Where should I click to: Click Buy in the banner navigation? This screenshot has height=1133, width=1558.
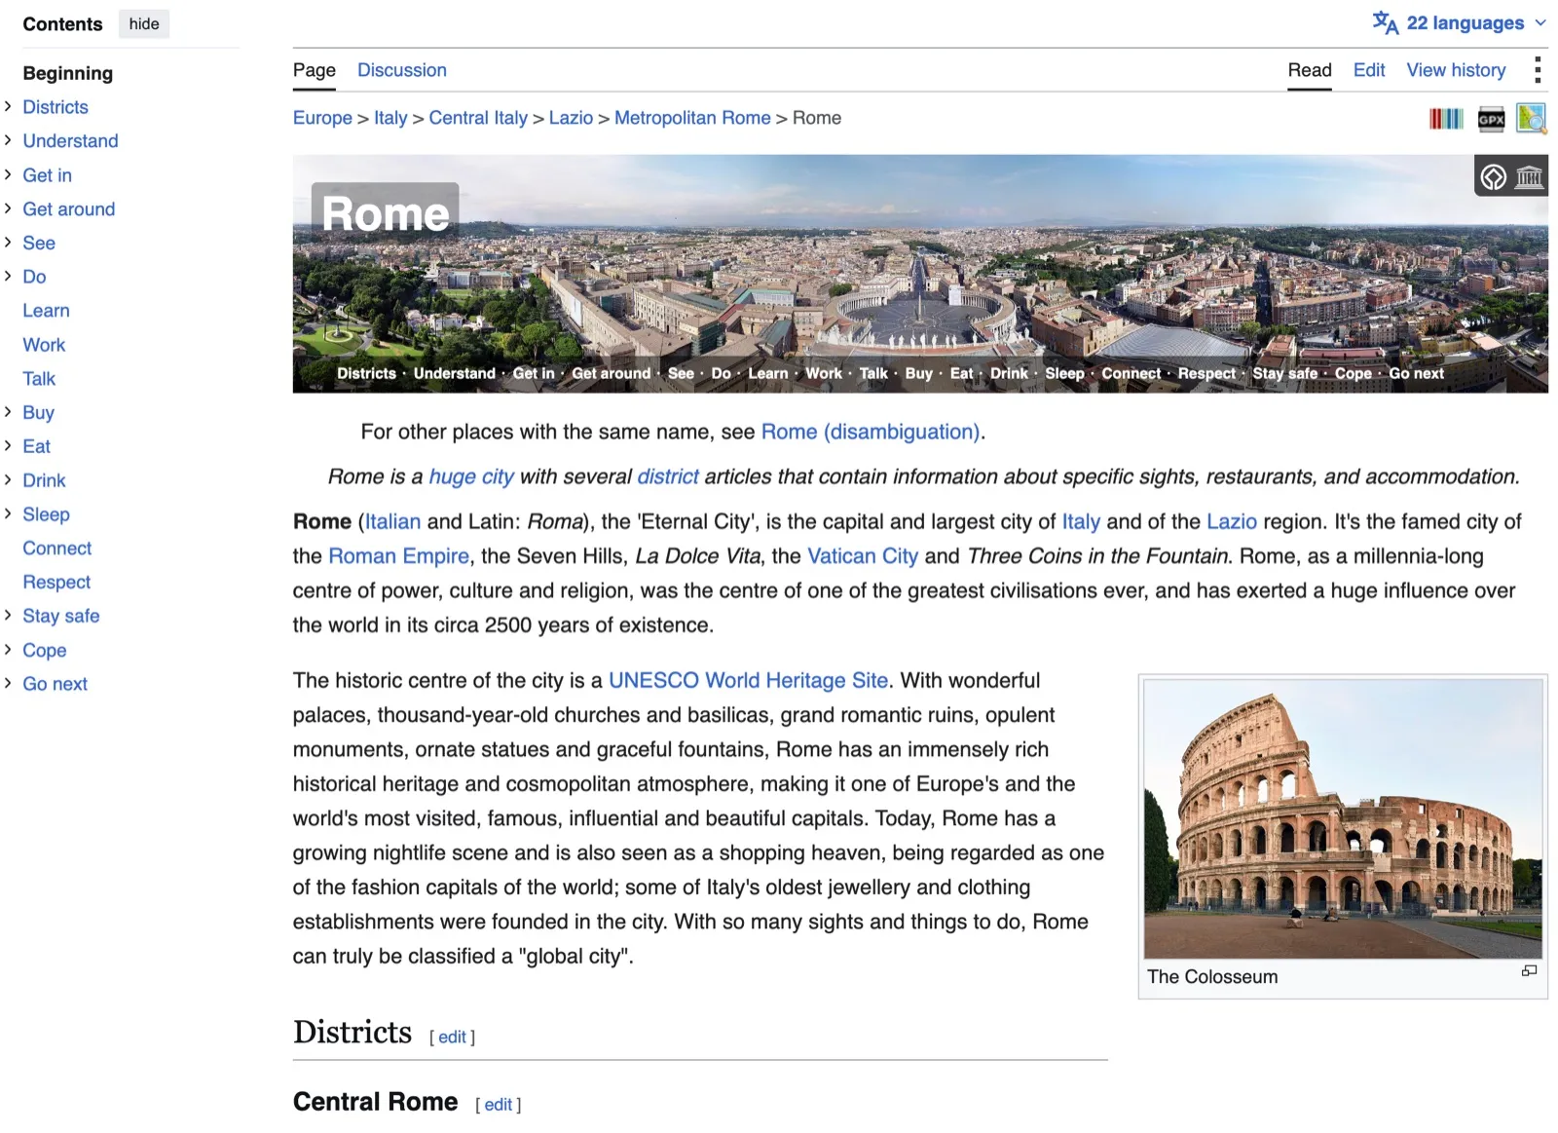[918, 373]
